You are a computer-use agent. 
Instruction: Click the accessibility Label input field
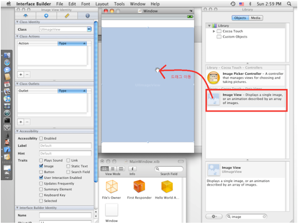[65, 145]
